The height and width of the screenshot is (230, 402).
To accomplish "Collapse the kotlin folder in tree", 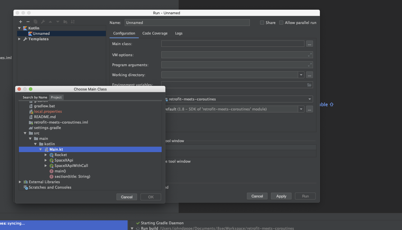I will pyautogui.click(x=35, y=144).
